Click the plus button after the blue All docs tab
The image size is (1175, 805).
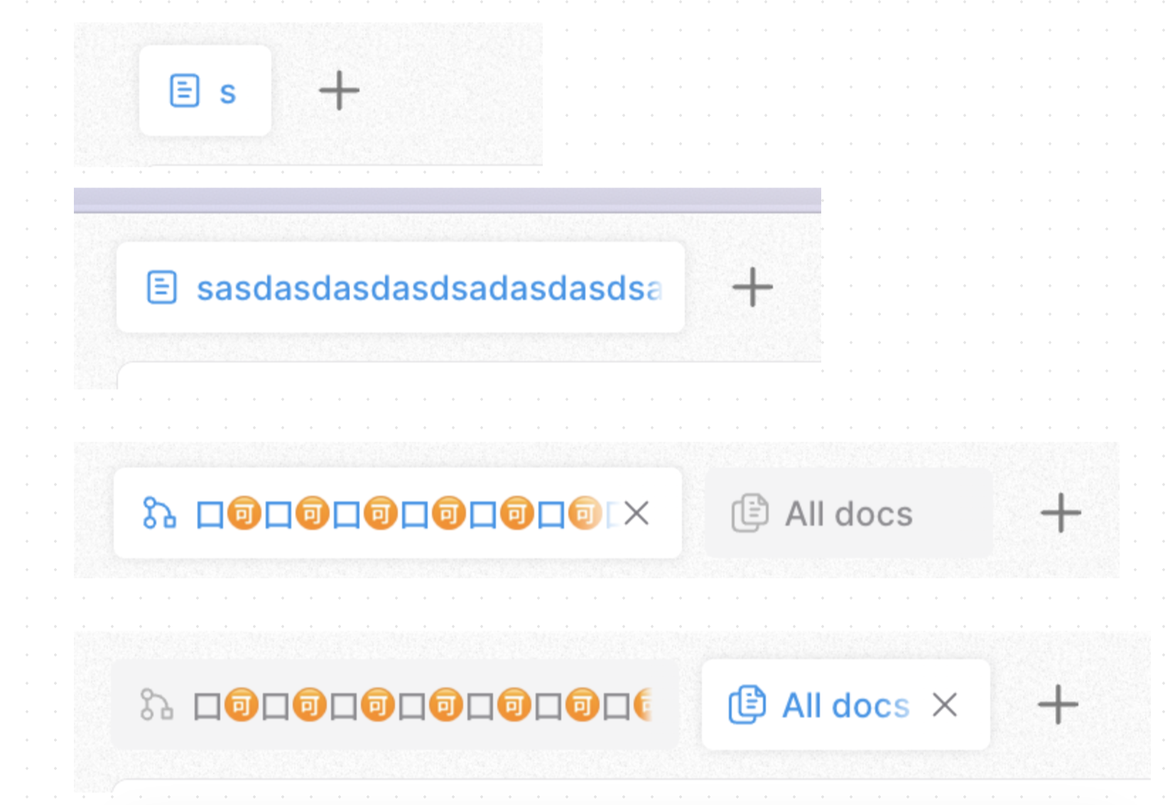(1058, 705)
